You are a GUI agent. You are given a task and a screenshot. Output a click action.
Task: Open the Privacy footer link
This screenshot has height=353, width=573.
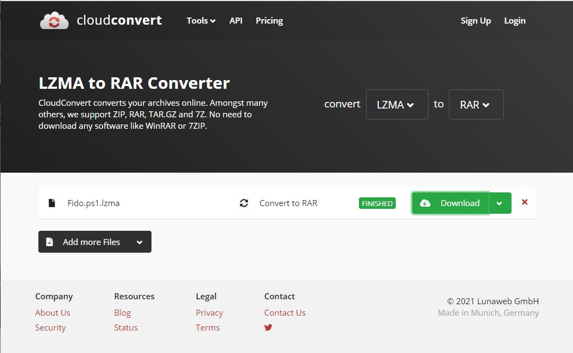point(210,313)
